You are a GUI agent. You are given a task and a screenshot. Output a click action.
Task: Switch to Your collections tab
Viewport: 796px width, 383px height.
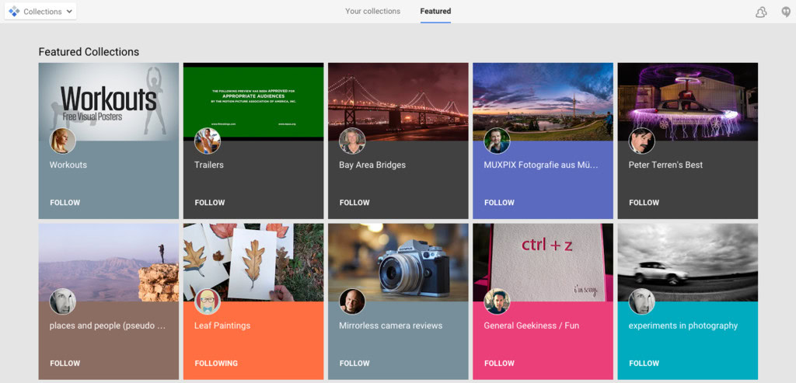click(x=372, y=11)
